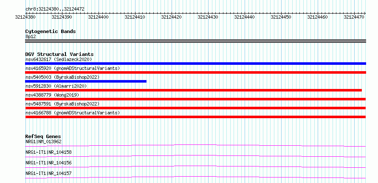Click the NRG1-IT1|NR_104158 magenta intron line
The height and width of the screenshot is (183, 378).
pyautogui.click(x=195, y=156)
